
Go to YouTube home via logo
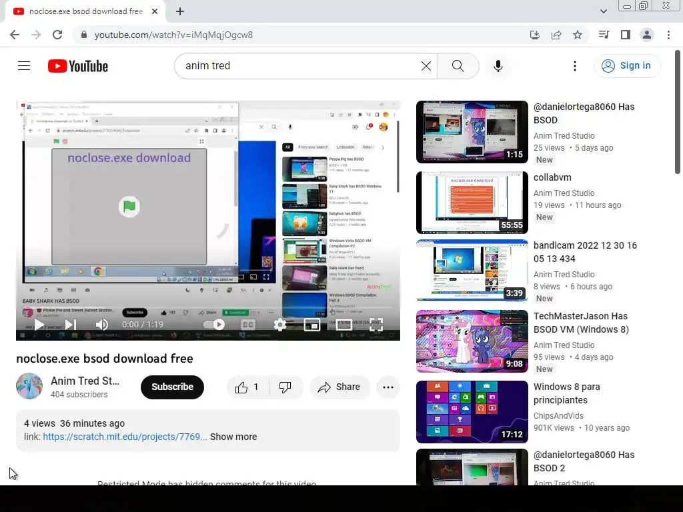pos(78,66)
